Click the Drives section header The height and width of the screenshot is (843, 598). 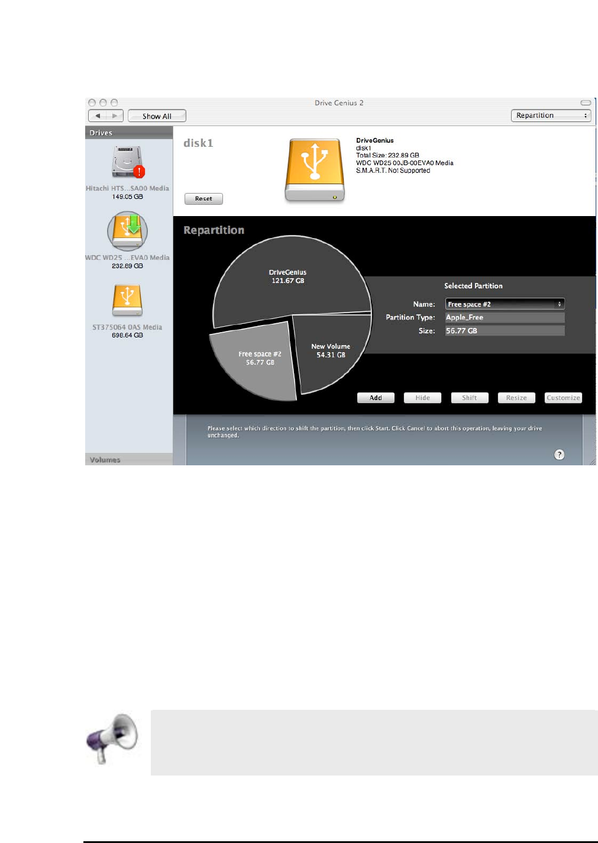point(129,133)
